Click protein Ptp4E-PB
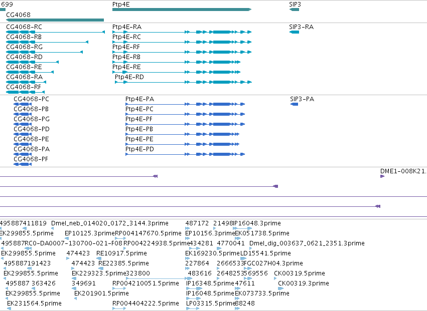 click(139, 129)
